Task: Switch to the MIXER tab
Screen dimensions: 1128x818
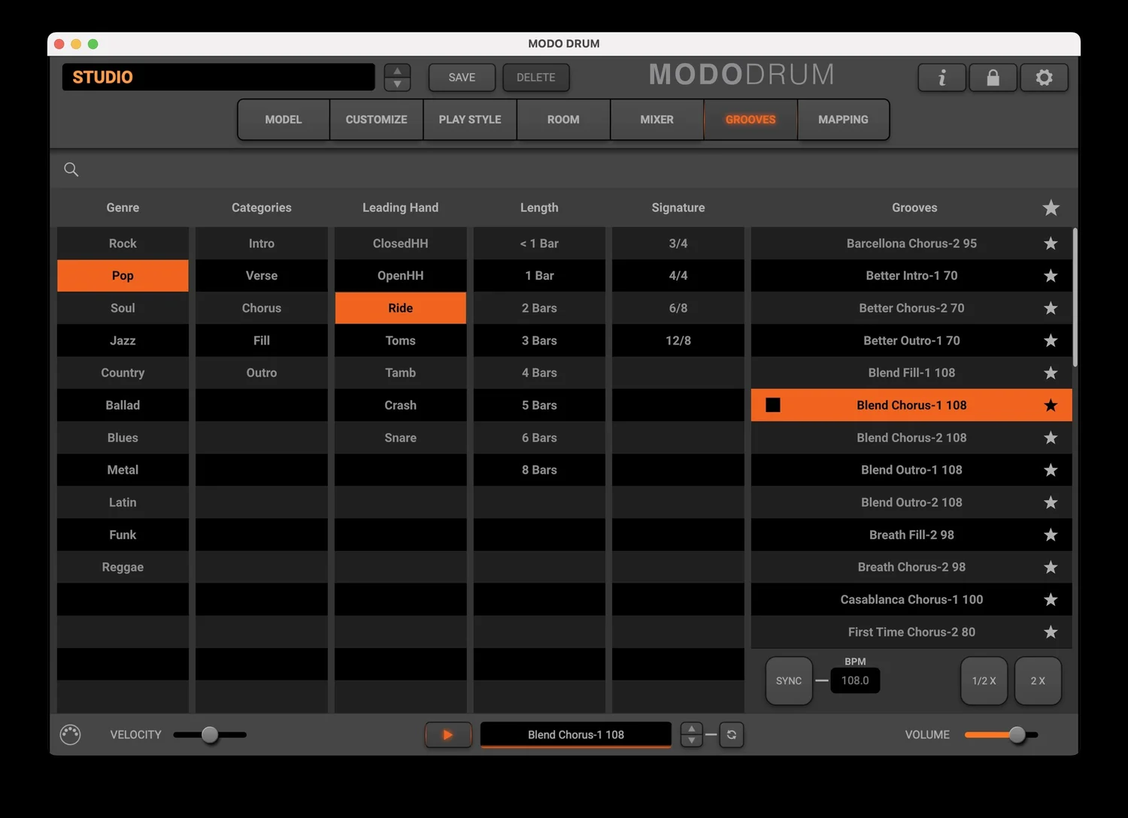Action: [x=656, y=120]
